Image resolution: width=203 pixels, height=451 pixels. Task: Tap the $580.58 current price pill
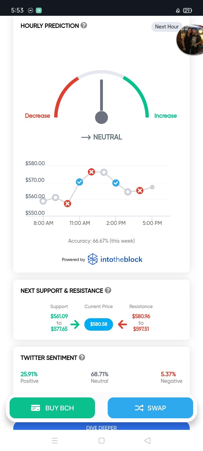pyautogui.click(x=99, y=324)
